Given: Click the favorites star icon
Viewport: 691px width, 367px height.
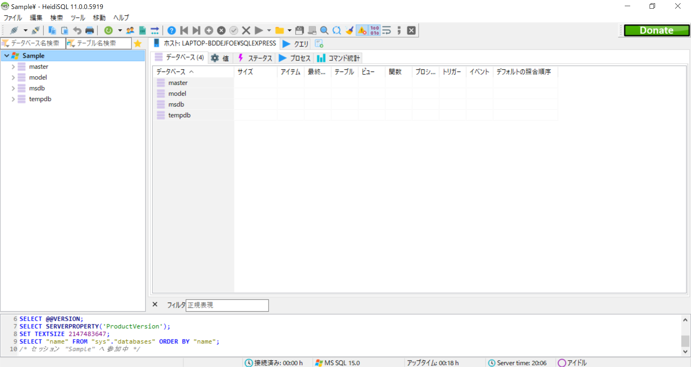Looking at the screenshot, I should pos(137,44).
